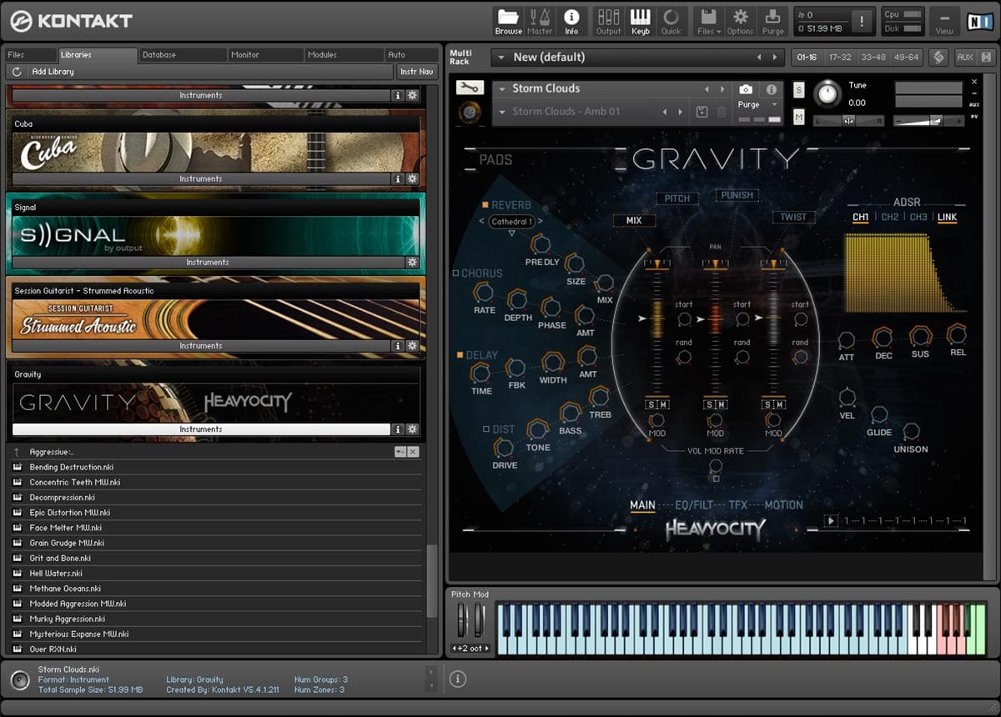The height and width of the screenshot is (717, 1001).
Task: Mute the instrument with the M button
Action: pyautogui.click(x=799, y=118)
